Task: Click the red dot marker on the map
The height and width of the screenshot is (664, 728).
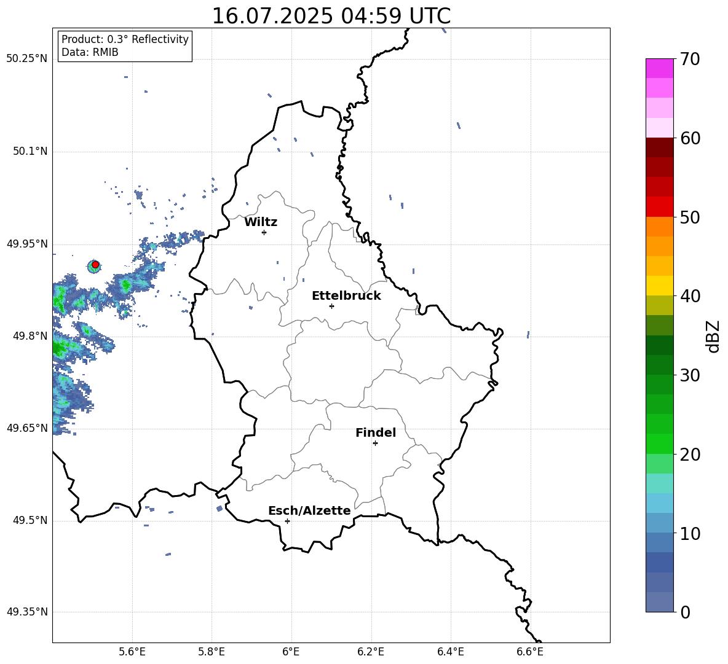Action: 95,265
